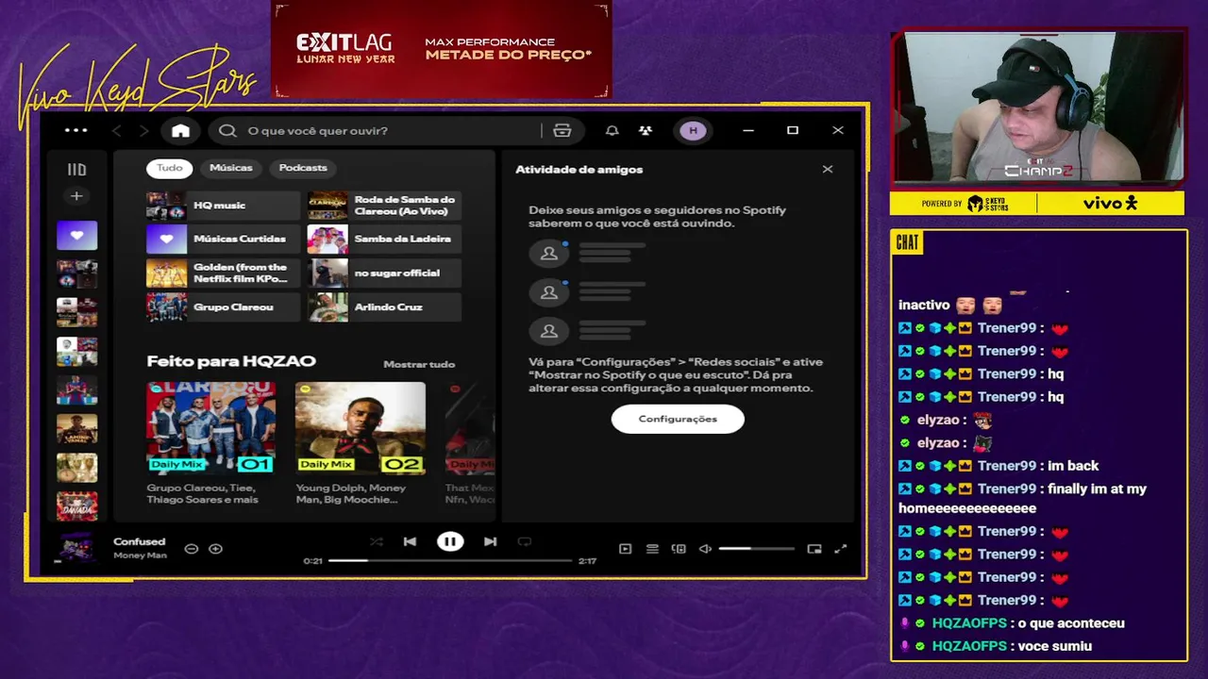The width and height of the screenshot is (1208, 679).
Task: Click the now-playing album art thumbnail
Action: click(76, 548)
